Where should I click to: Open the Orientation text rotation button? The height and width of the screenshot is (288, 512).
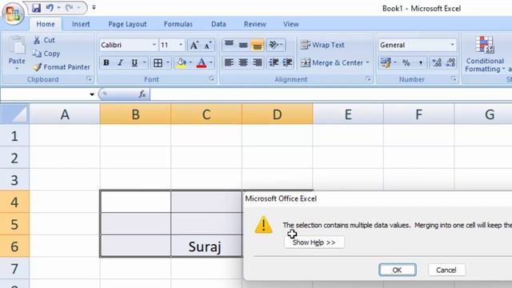(275, 45)
